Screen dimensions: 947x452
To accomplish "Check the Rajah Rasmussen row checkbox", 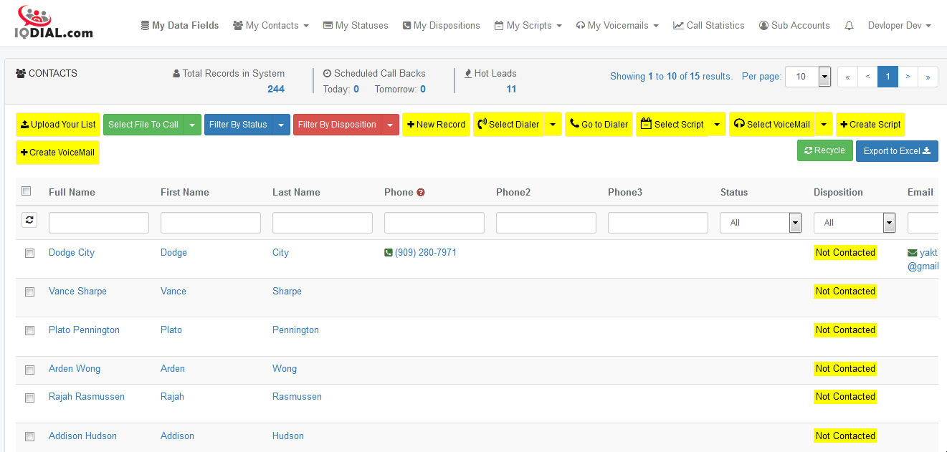I will pos(29,398).
